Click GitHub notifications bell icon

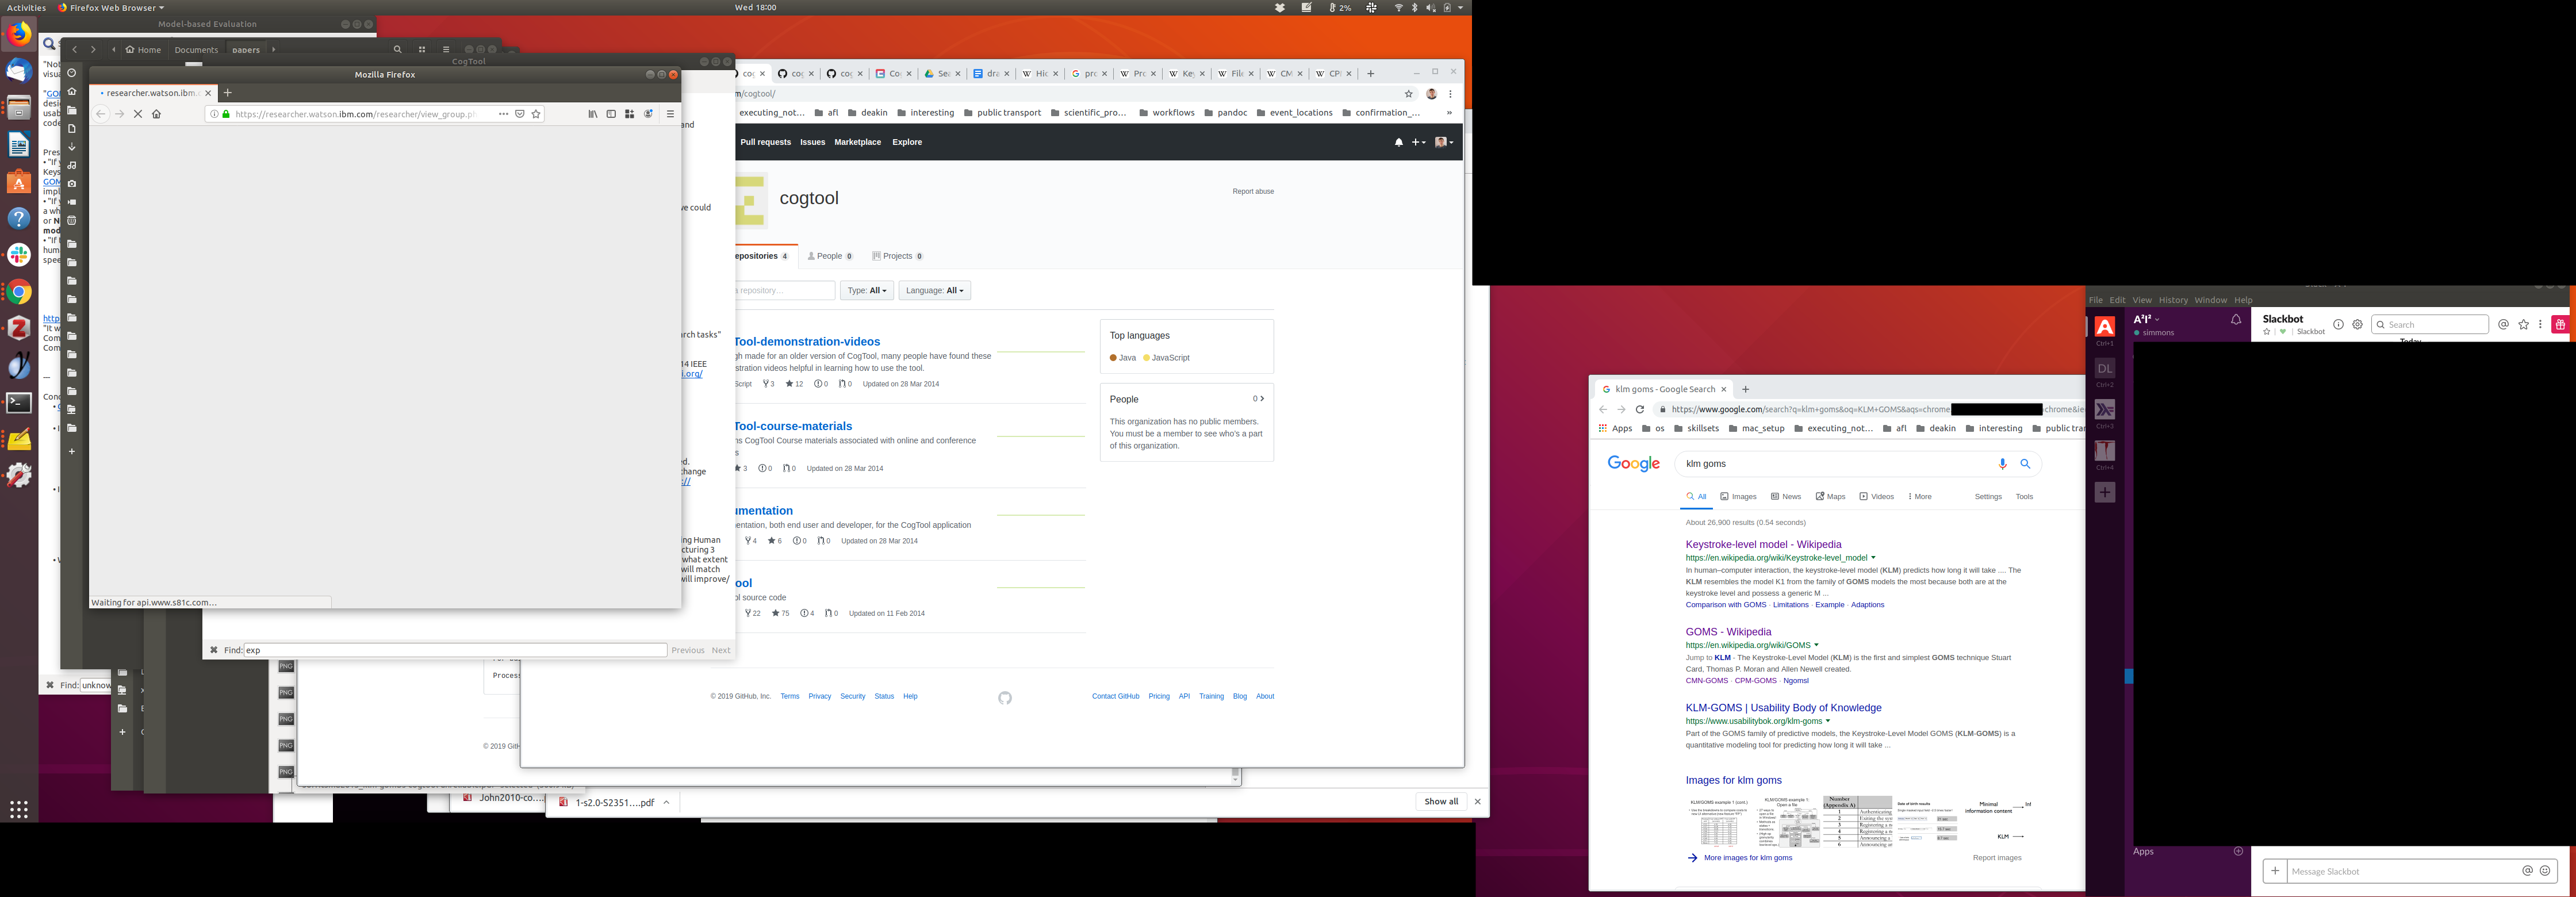click(x=1398, y=143)
